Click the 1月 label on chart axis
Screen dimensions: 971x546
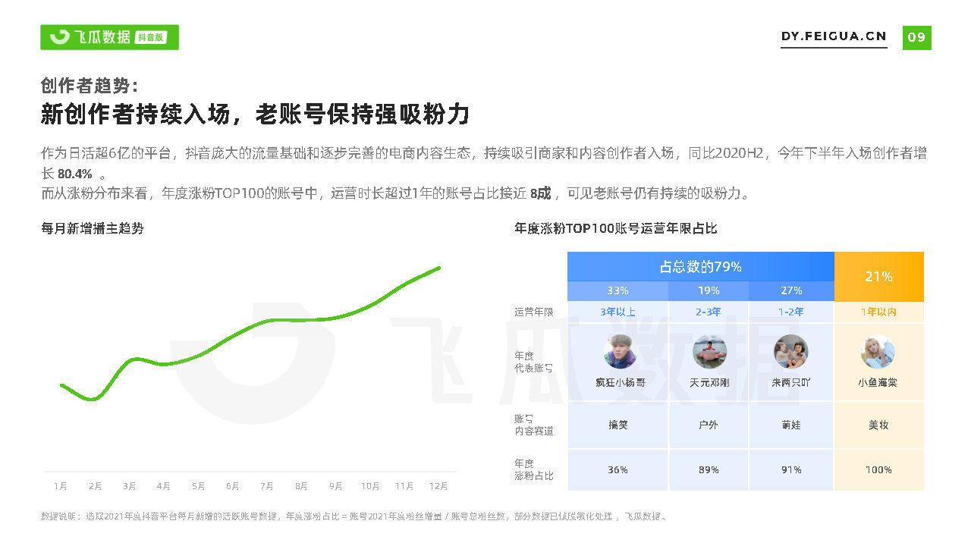click(61, 485)
